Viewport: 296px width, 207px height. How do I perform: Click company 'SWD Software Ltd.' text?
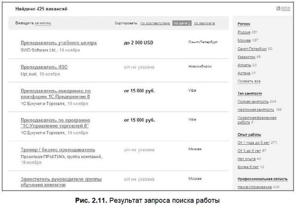(39, 50)
